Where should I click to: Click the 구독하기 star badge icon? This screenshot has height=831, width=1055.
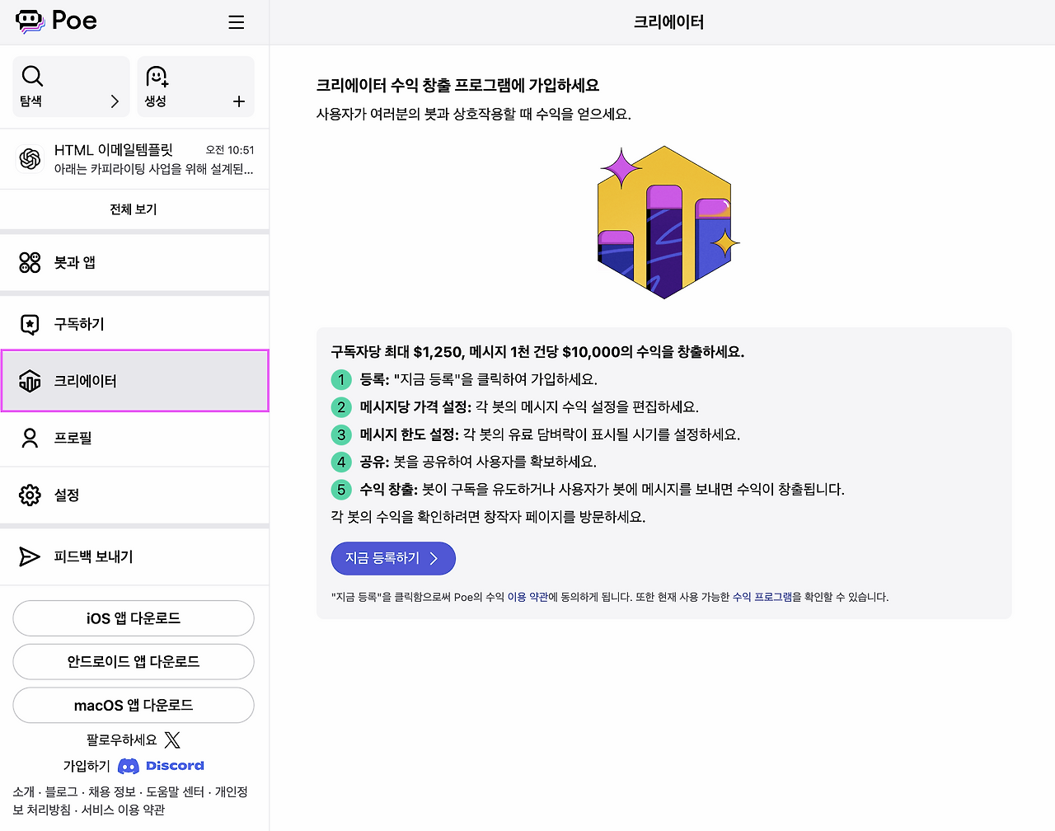pos(30,324)
